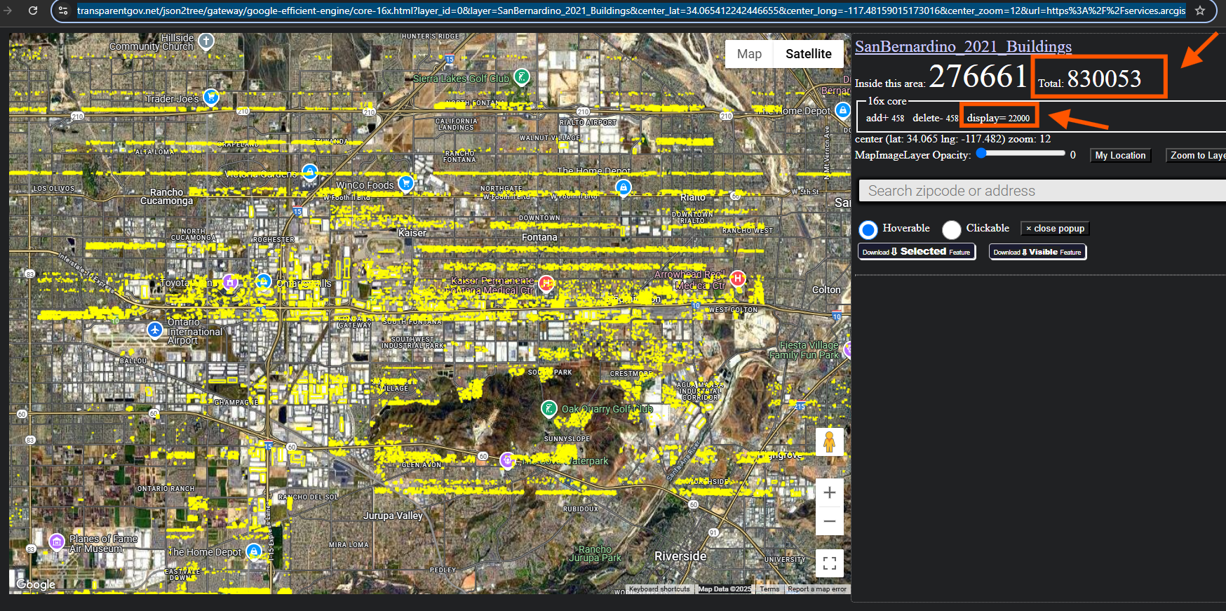The image size is (1226, 611).
Task: Click MapImageLayer Opacity slider handle
Action: 982,154
